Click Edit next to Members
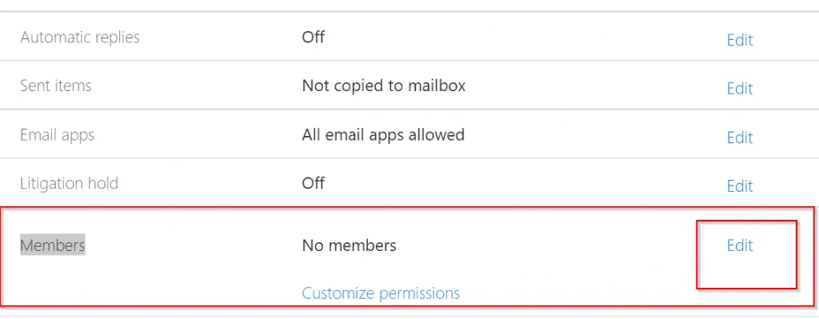 (740, 245)
